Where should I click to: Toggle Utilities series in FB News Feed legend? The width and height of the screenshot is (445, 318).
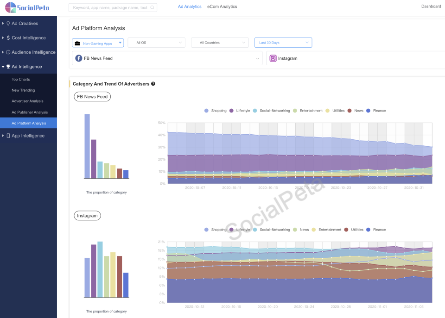335,111
